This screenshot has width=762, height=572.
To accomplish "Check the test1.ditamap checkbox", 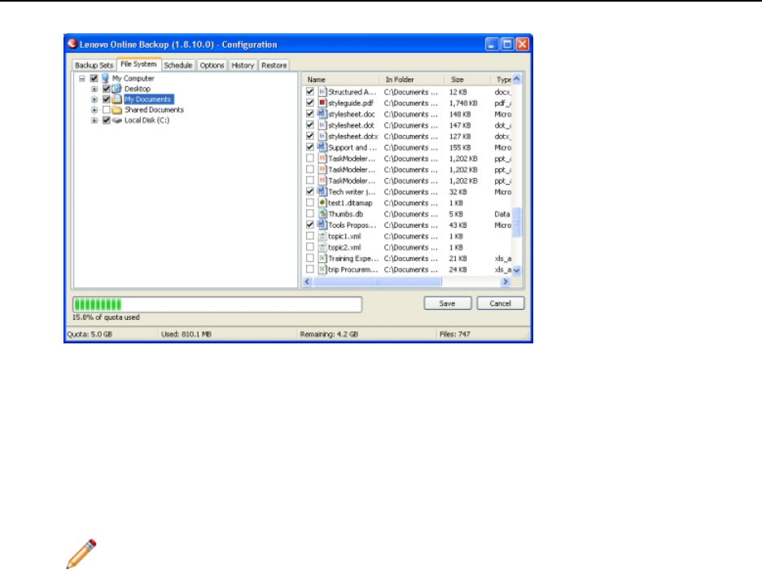I will [310, 203].
